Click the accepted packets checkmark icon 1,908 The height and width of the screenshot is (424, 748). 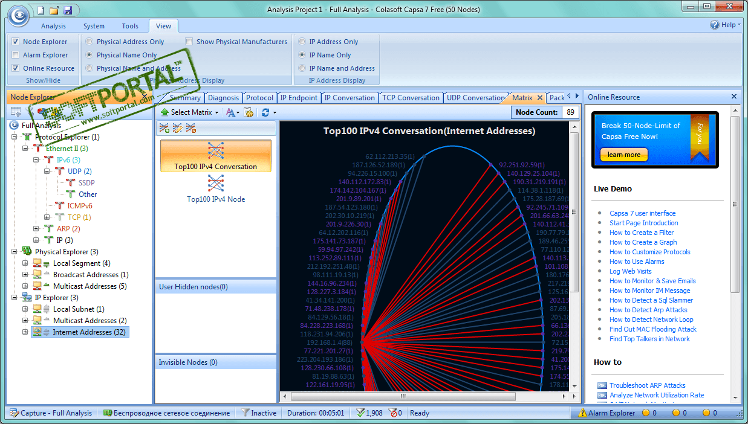360,413
